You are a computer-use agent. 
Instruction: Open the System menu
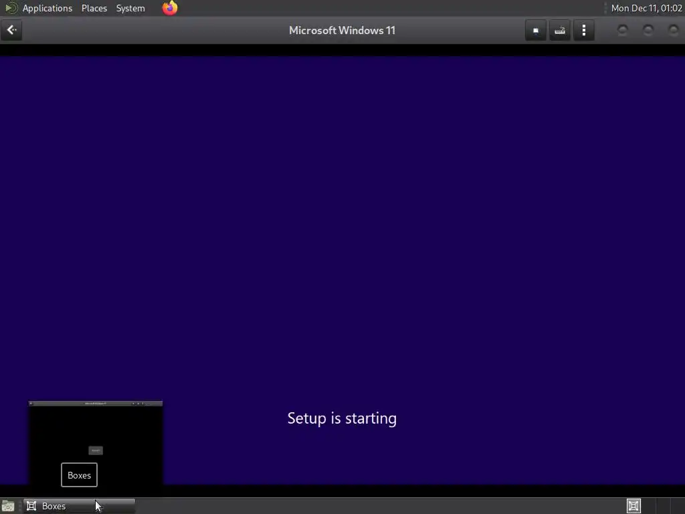[x=130, y=8]
